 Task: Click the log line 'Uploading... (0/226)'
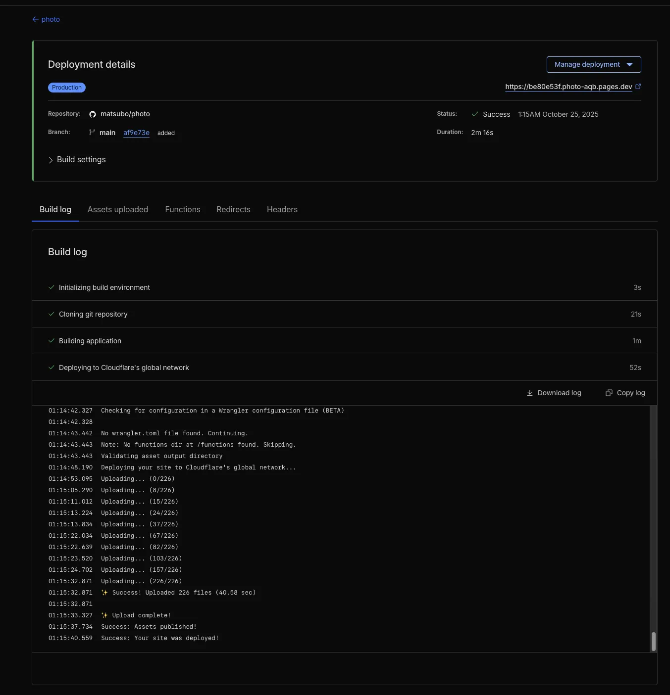tap(138, 479)
